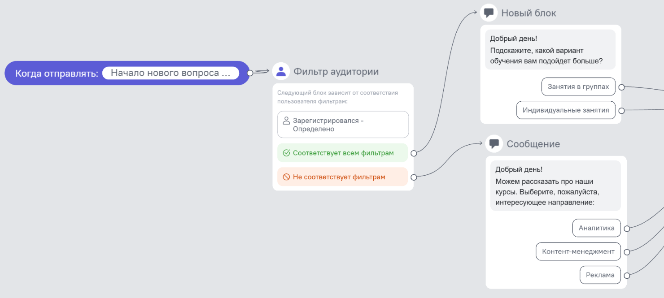This screenshot has width=664, height=298.
Task: Click connector beside Занятия в группах
Action: tap(621, 87)
